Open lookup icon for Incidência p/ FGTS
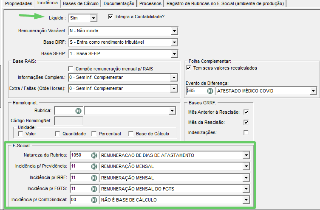 (94, 189)
